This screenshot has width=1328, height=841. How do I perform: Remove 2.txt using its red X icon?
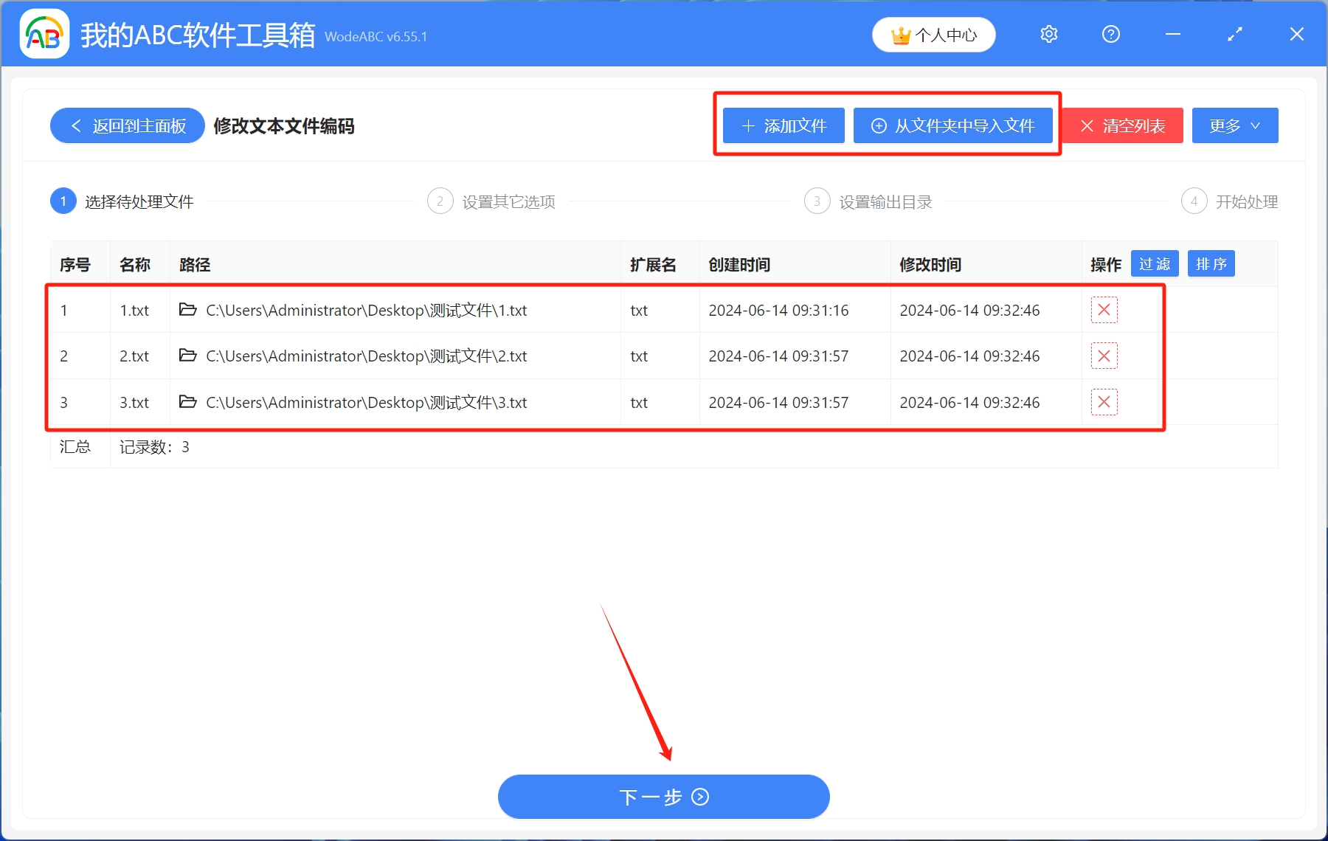coord(1104,356)
